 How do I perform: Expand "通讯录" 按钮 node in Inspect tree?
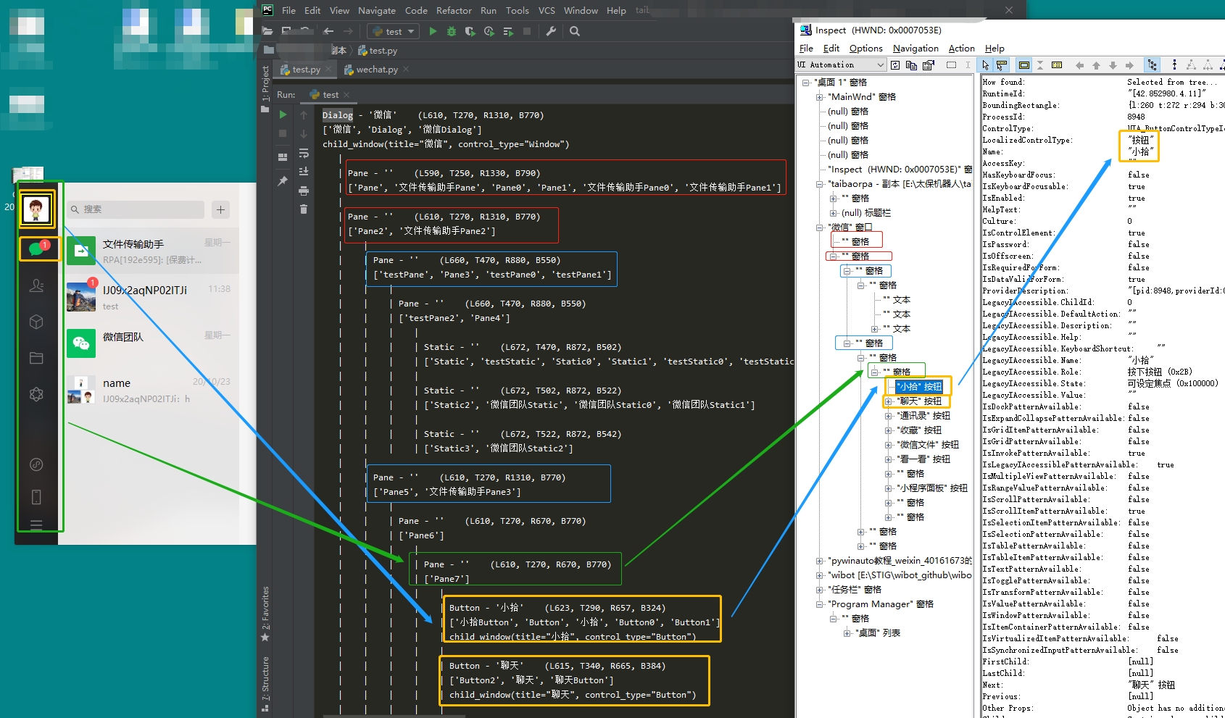888,416
